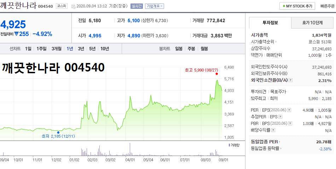Click the 저가 price 4,890
Screen dimensions: 336x169
coord(134,36)
